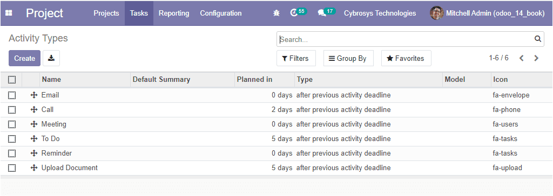Image resolution: width=553 pixels, height=196 pixels.
Task: Check the To Do row checkbox
Action: [x=12, y=139]
